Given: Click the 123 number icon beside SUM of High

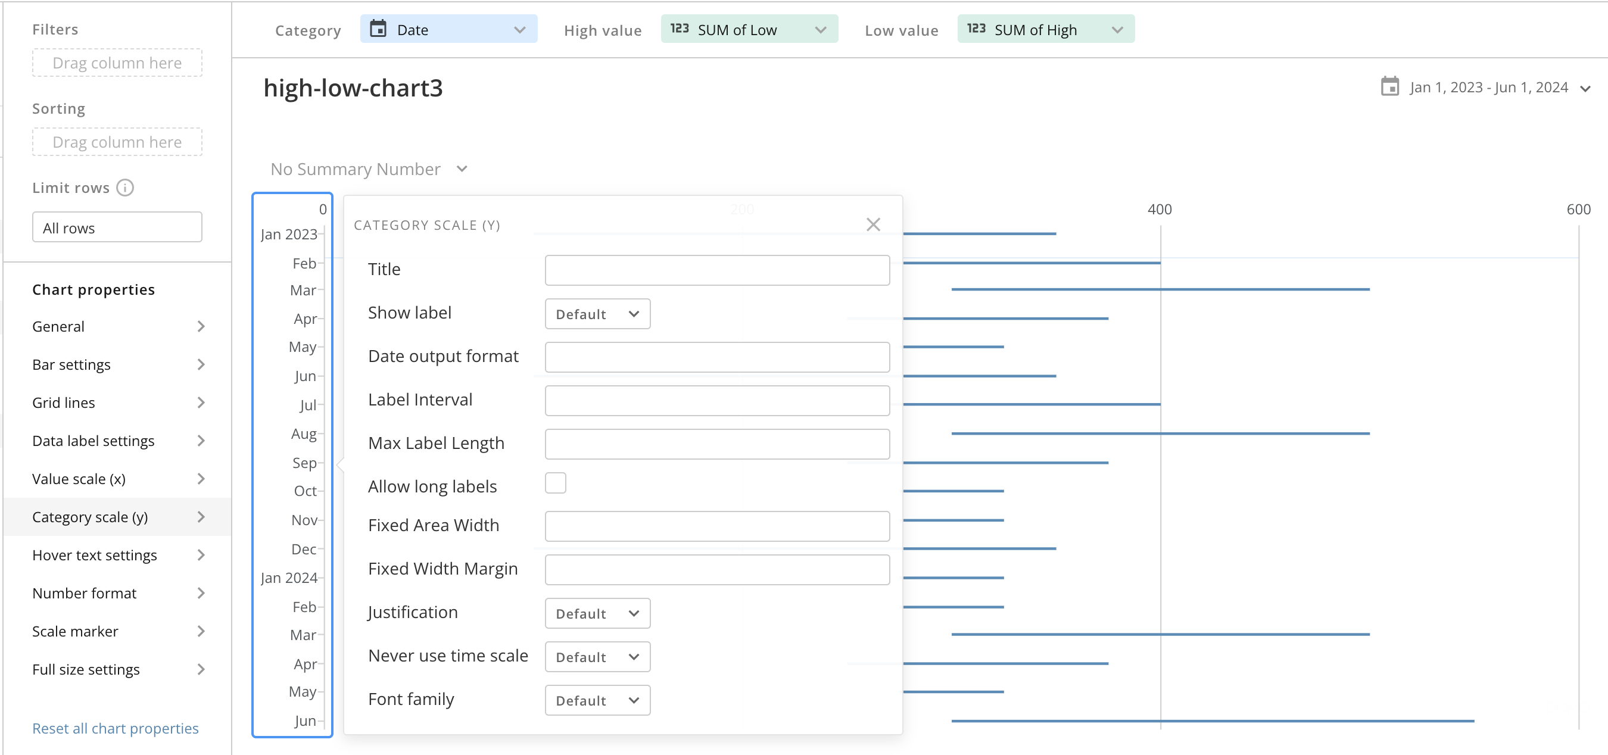Looking at the screenshot, I should [x=976, y=29].
